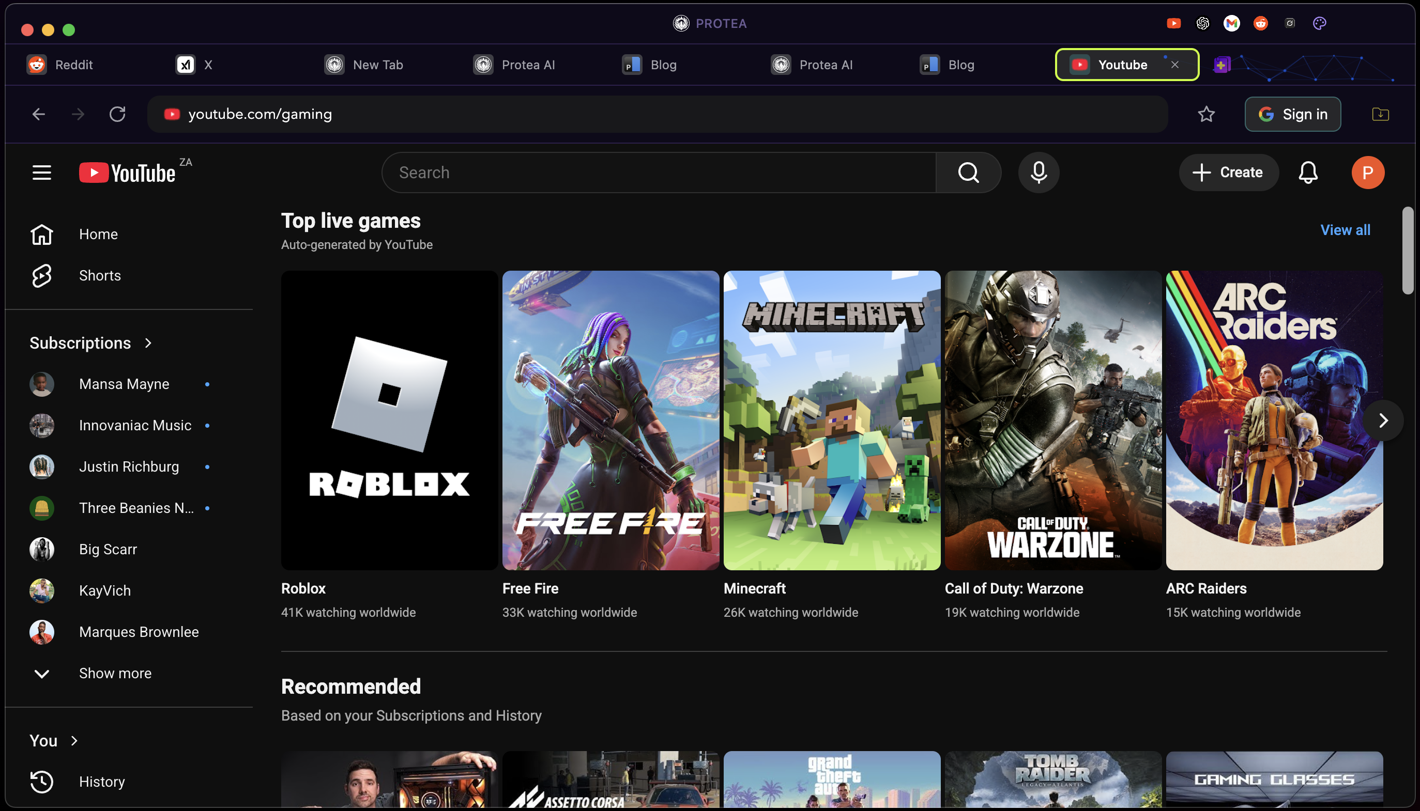1420x811 pixels.
Task: Click the search magnifier button
Action: (x=968, y=173)
